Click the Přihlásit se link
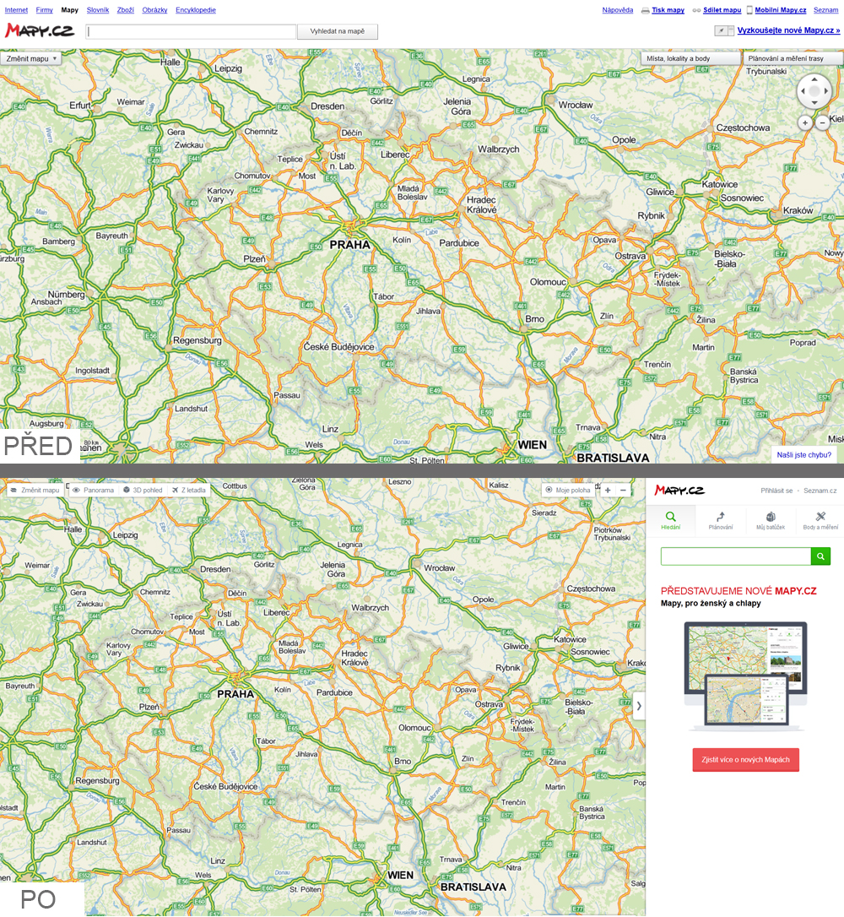Screen dimensions: 844x917 coord(776,491)
